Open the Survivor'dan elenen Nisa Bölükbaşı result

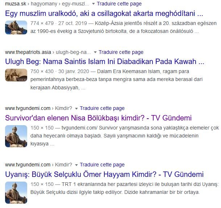(99, 118)
